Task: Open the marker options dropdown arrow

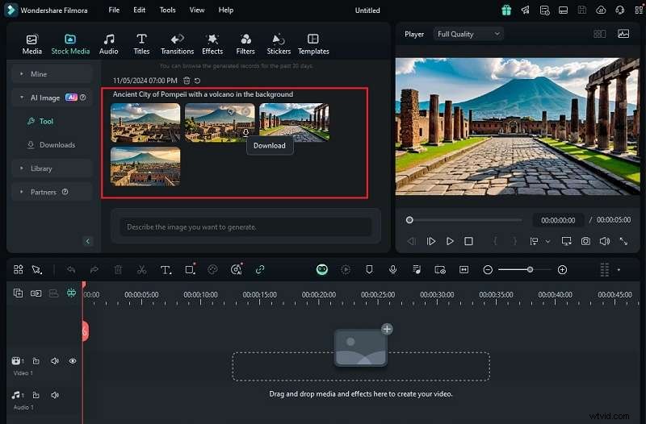Action: 547,242
